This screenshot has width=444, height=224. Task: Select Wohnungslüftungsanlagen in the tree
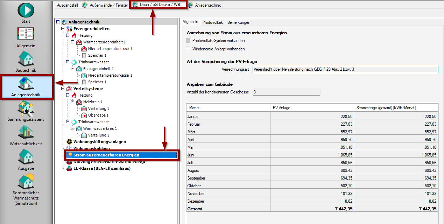coord(99,142)
